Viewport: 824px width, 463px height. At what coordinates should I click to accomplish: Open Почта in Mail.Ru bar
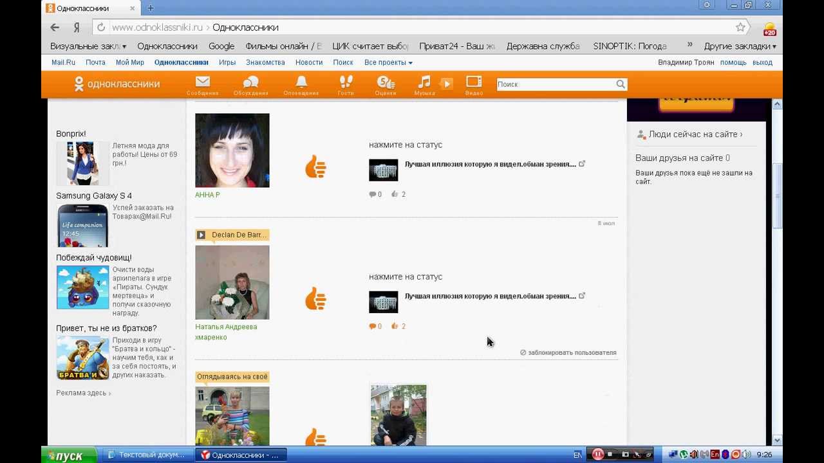click(95, 62)
